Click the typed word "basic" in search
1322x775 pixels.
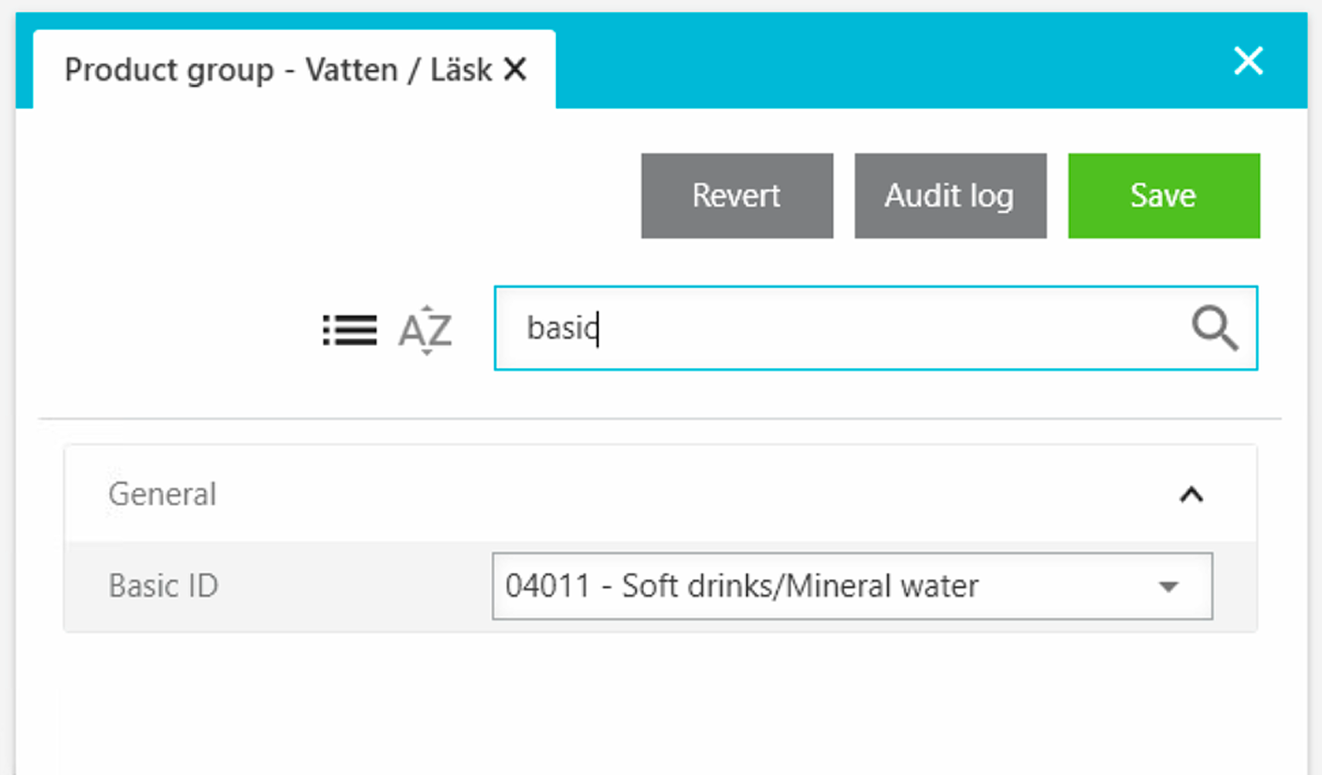(562, 329)
